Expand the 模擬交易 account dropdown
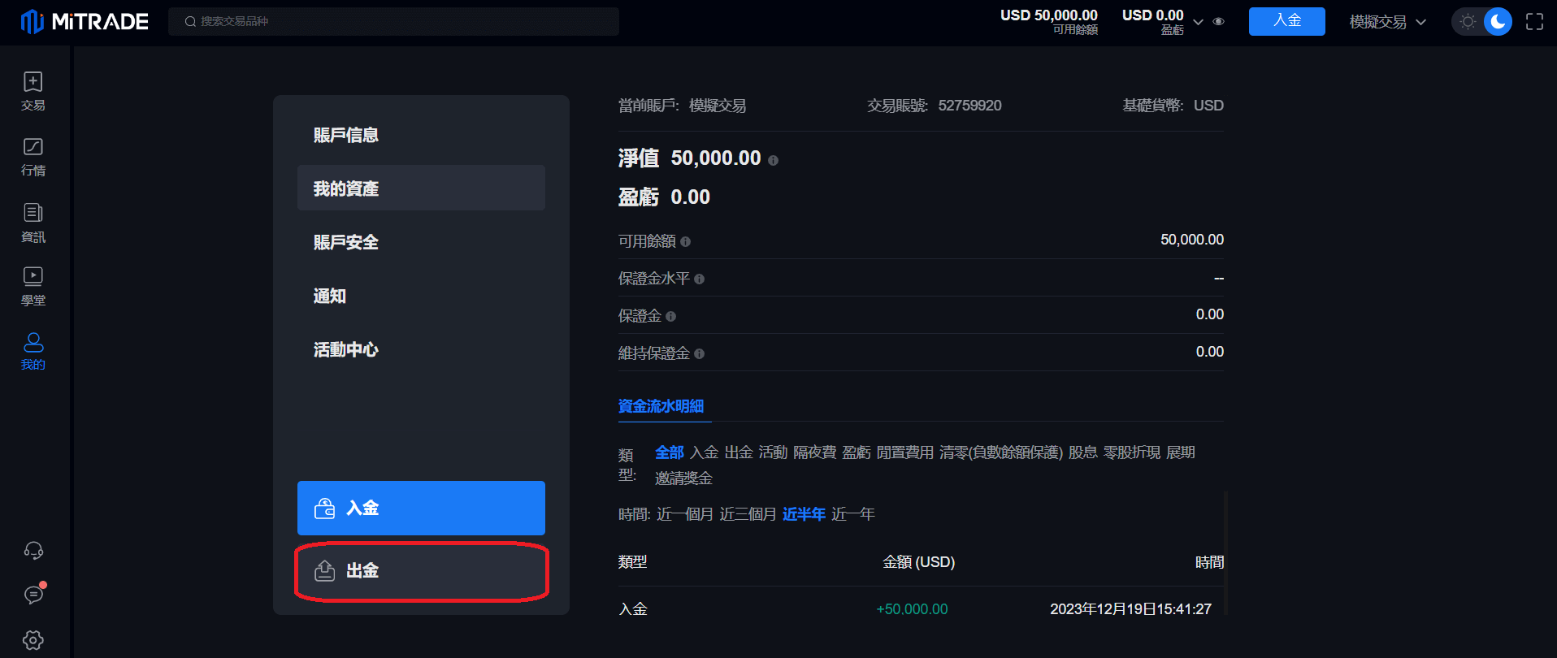This screenshot has width=1557, height=658. pyautogui.click(x=1387, y=22)
